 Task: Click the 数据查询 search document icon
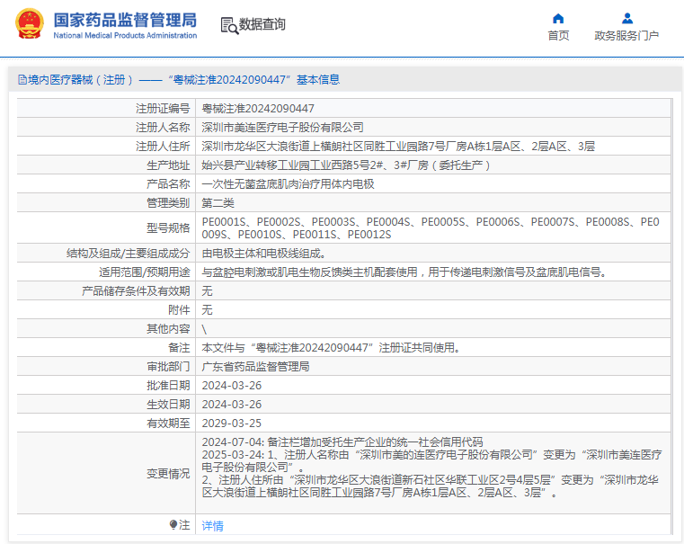(229, 25)
